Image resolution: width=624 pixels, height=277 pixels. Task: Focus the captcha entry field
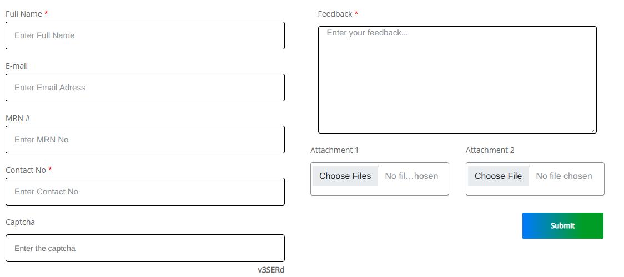coord(145,248)
